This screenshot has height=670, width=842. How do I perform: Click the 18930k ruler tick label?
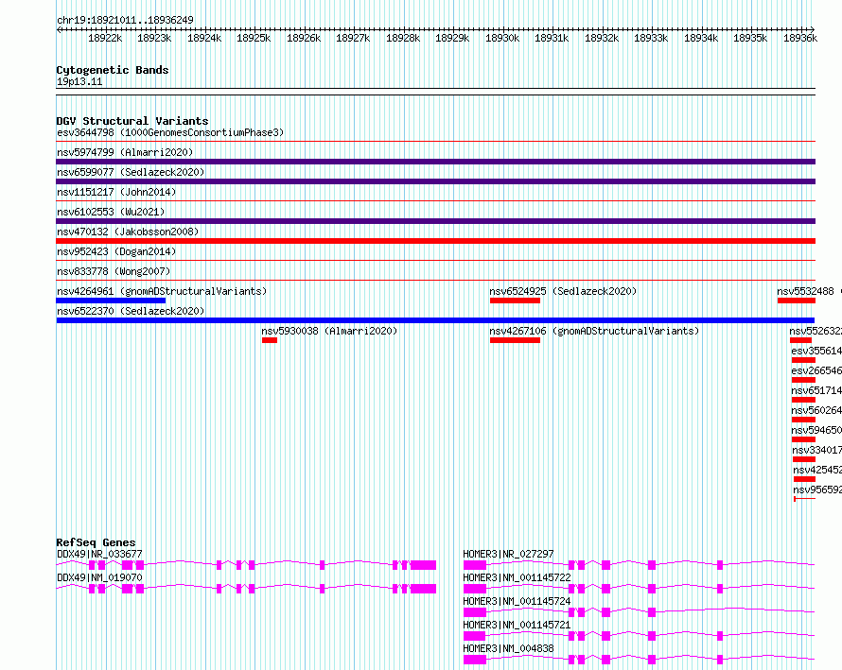point(502,38)
